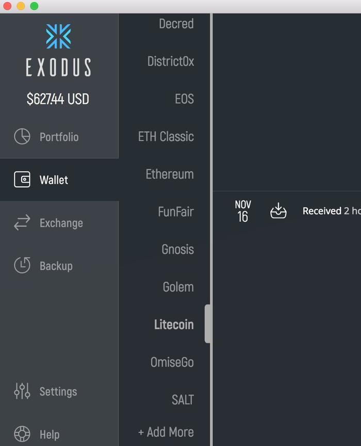Select Litecoin in the asset list
The width and height of the screenshot is (361, 446).
tap(174, 325)
